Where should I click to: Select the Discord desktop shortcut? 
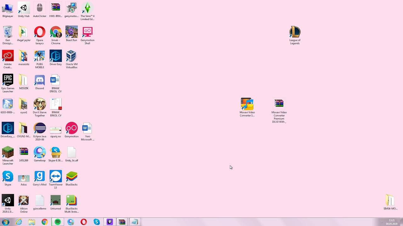(x=40, y=82)
